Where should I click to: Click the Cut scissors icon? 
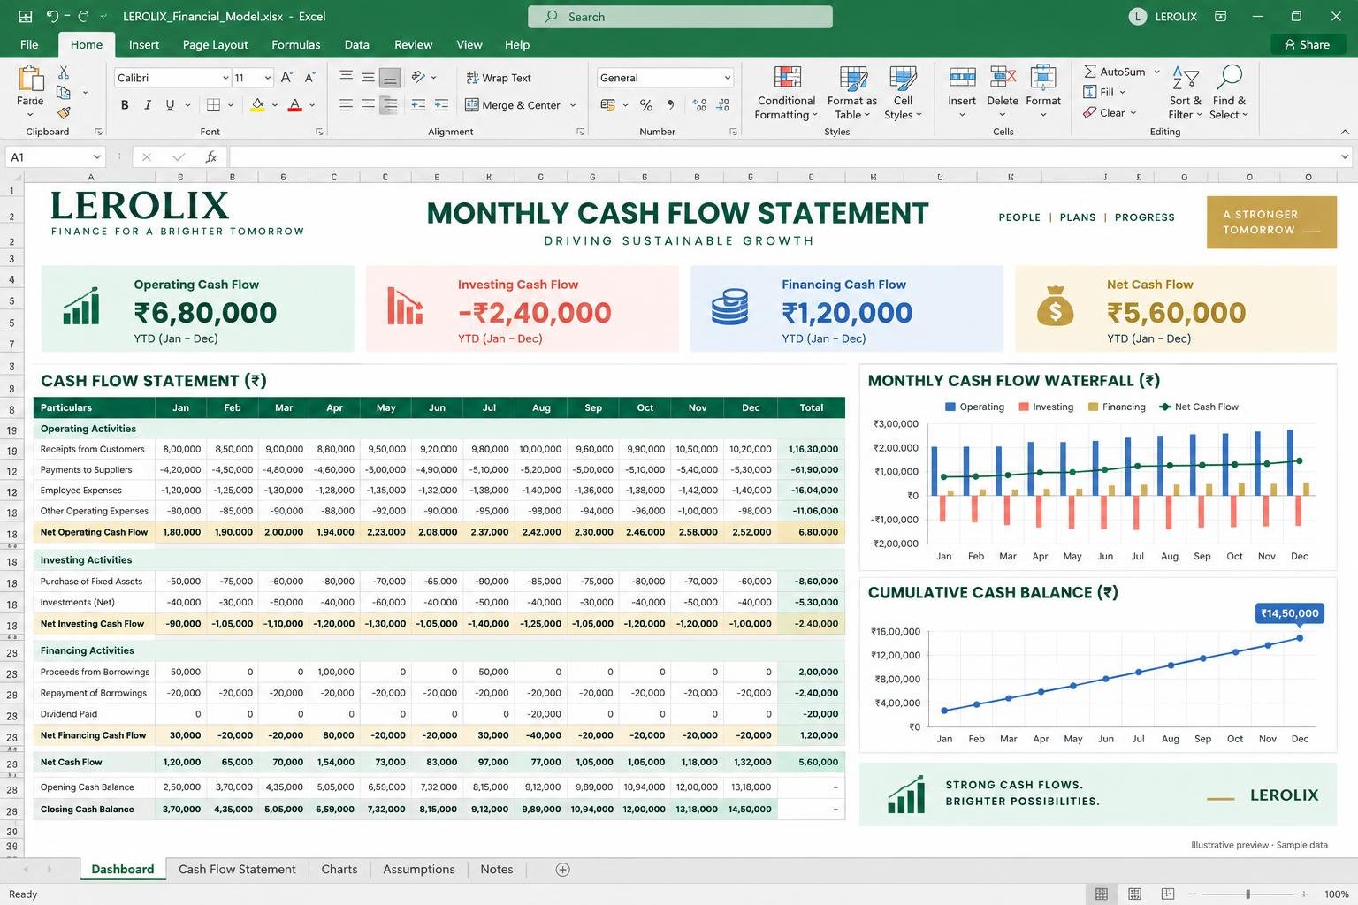pyautogui.click(x=64, y=72)
